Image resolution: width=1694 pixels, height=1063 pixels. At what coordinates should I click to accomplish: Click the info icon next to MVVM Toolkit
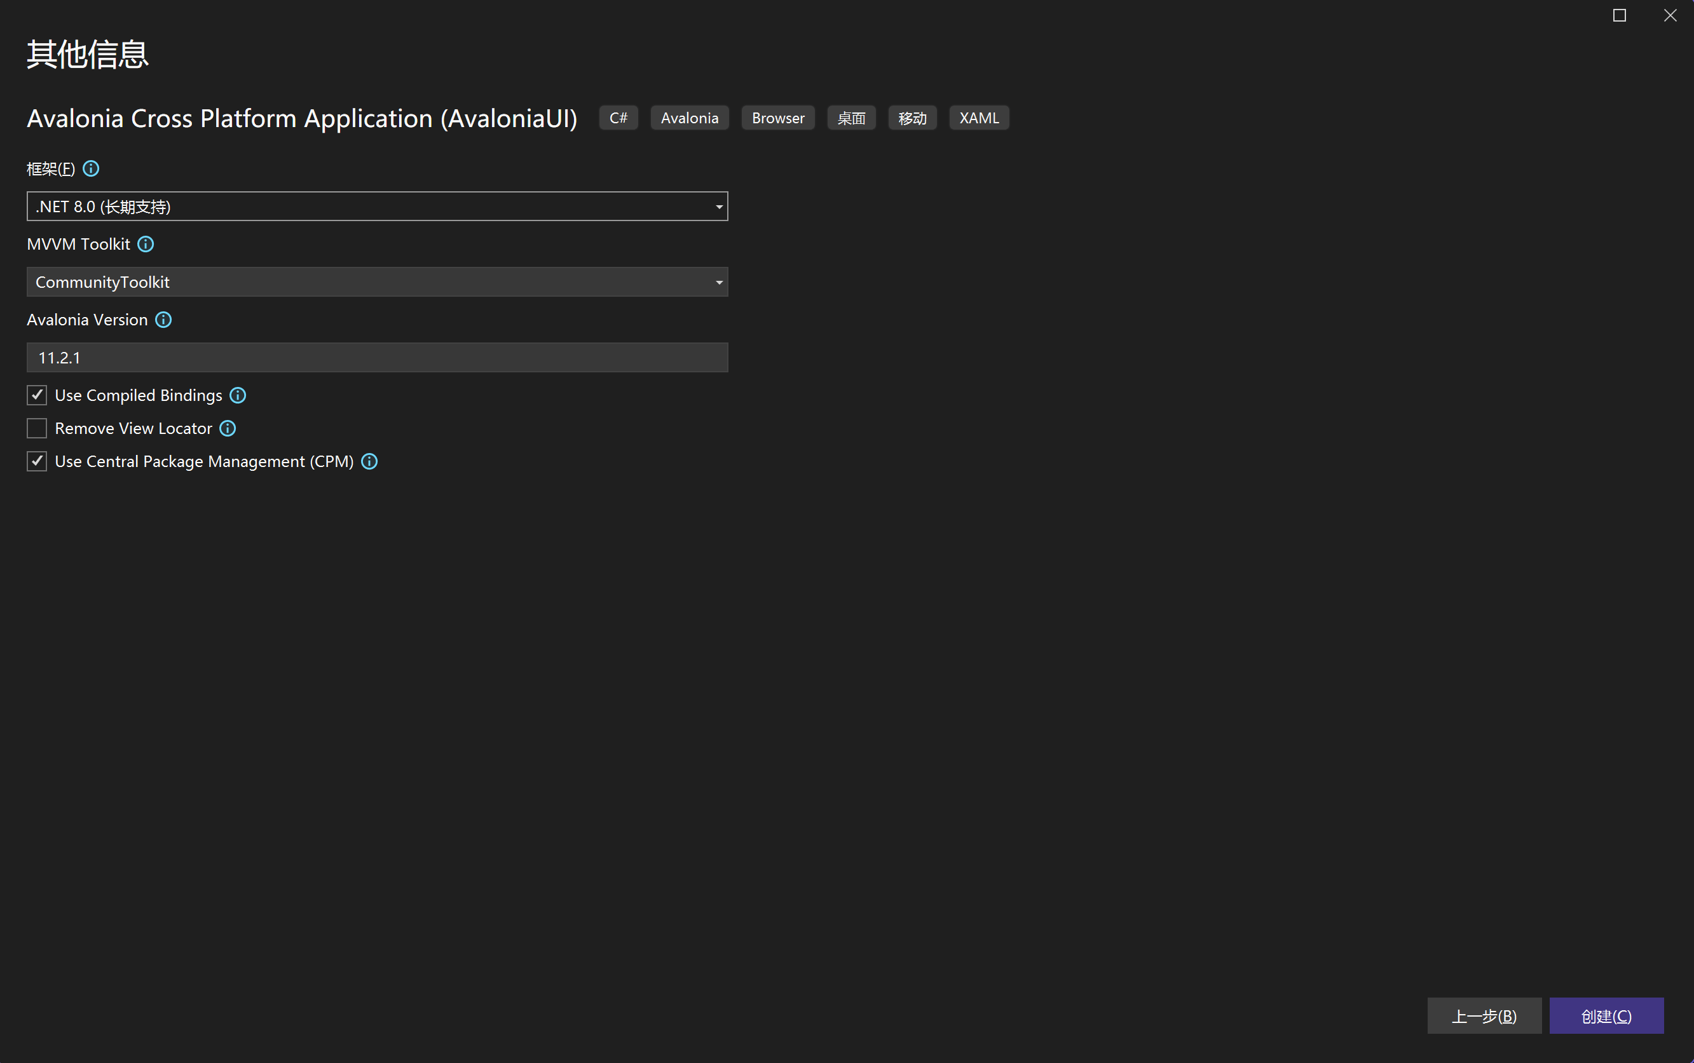146,244
